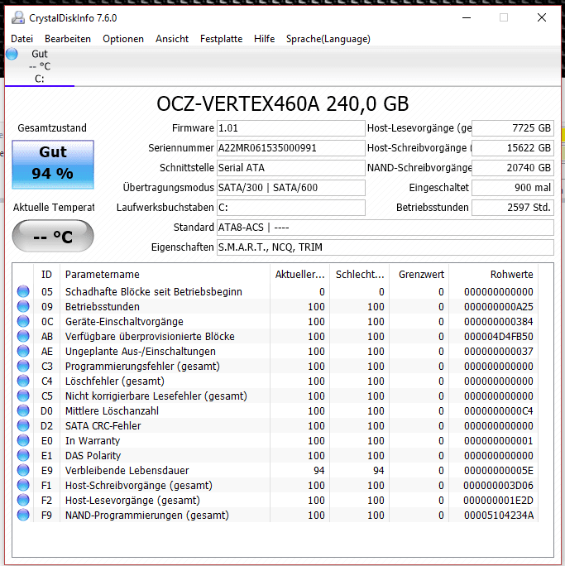Click the NAND-Schreibvorgänge value 20740 GB
565x566 pixels.
pyautogui.click(x=513, y=168)
